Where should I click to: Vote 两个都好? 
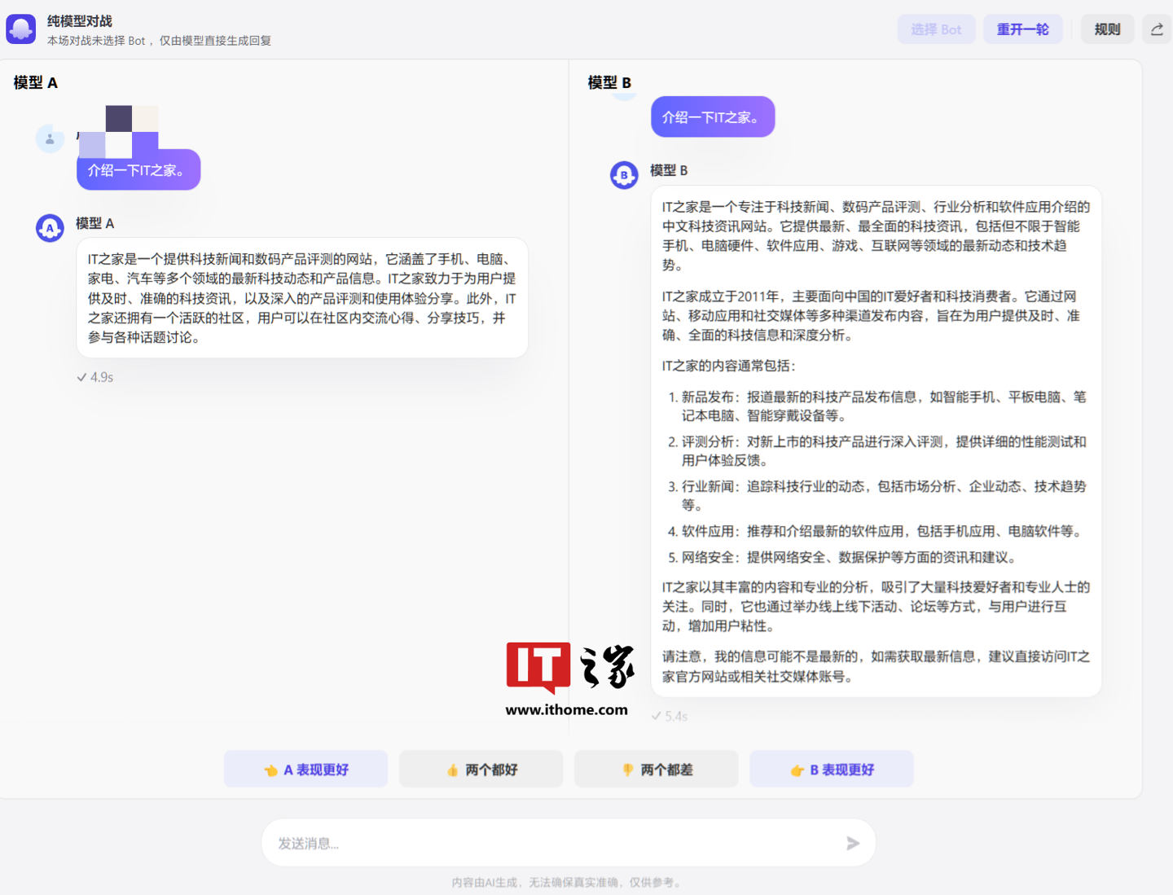481,769
